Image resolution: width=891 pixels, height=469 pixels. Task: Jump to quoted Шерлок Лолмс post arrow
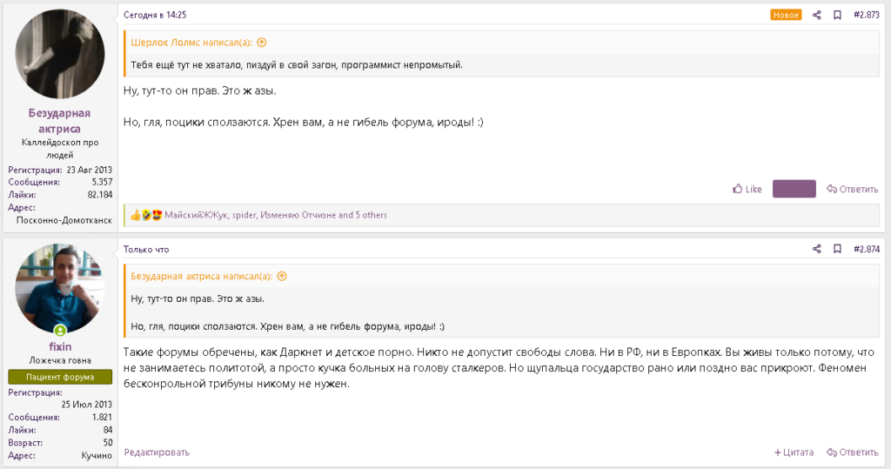pyautogui.click(x=261, y=43)
